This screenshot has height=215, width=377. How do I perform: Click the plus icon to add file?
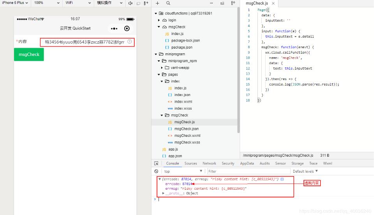(157, 3)
